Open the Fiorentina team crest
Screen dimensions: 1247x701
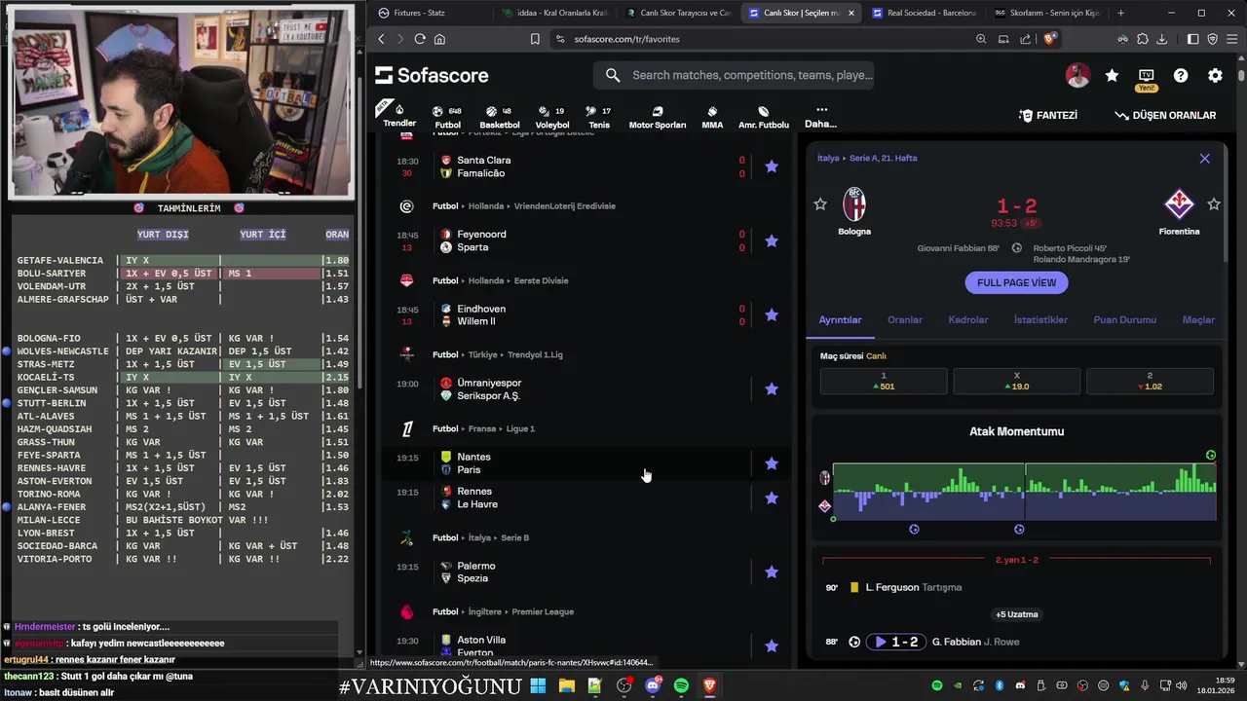click(x=1180, y=203)
